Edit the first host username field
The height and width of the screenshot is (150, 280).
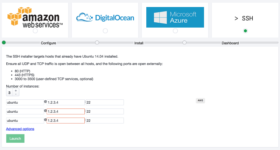(25, 102)
